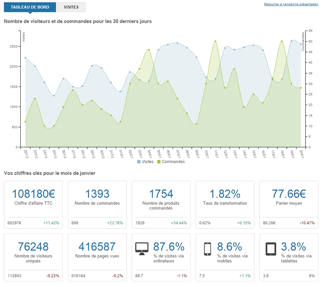Image resolution: width=324 pixels, height=287 pixels.
Task: Click the 0% tablet visits change
Action: coord(312,276)
